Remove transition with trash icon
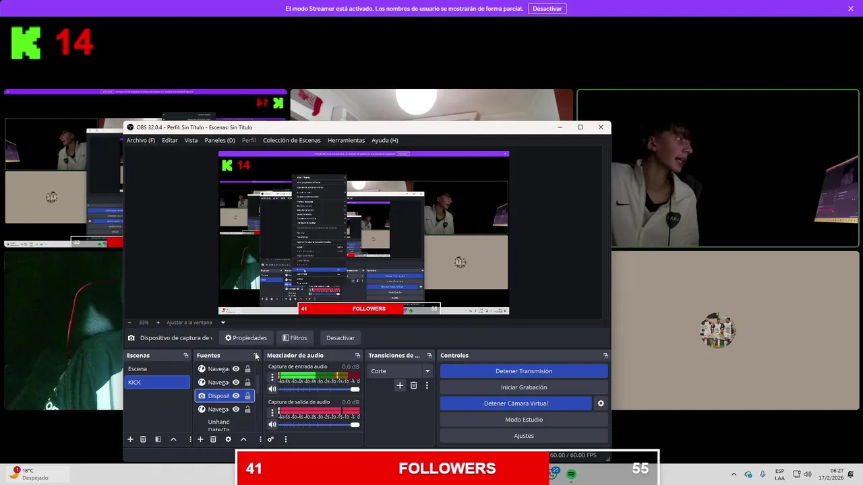Image resolution: width=863 pixels, height=485 pixels. coord(413,385)
